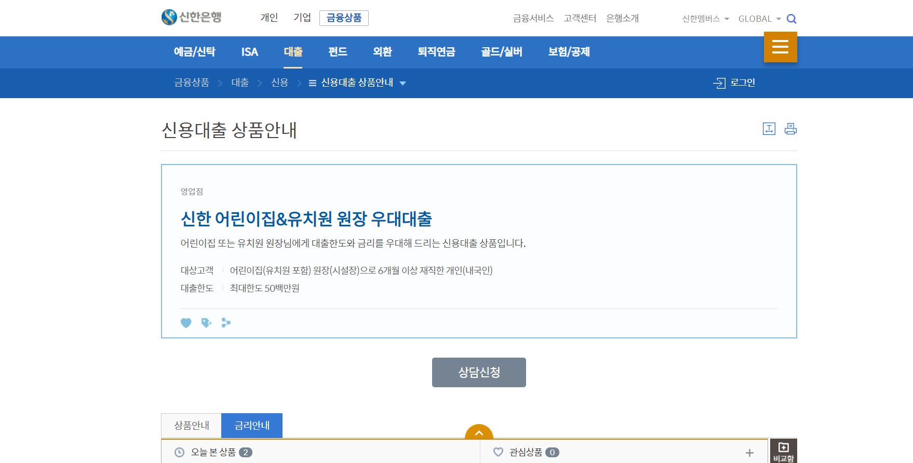The width and height of the screenshot is (913, 463).
Task: Open 골드/실버 menu
Action: click(x=502, y=52)
